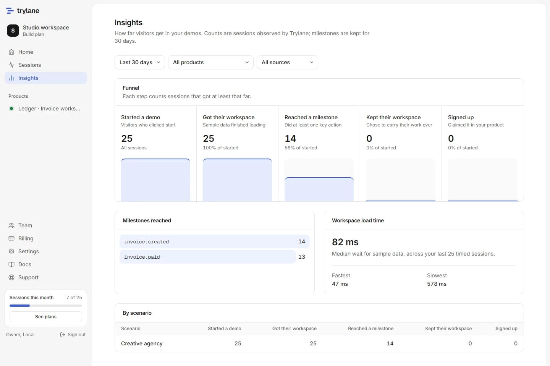Click the 82 ms median load value
The image size is (550, 366).
pos(345,242)
